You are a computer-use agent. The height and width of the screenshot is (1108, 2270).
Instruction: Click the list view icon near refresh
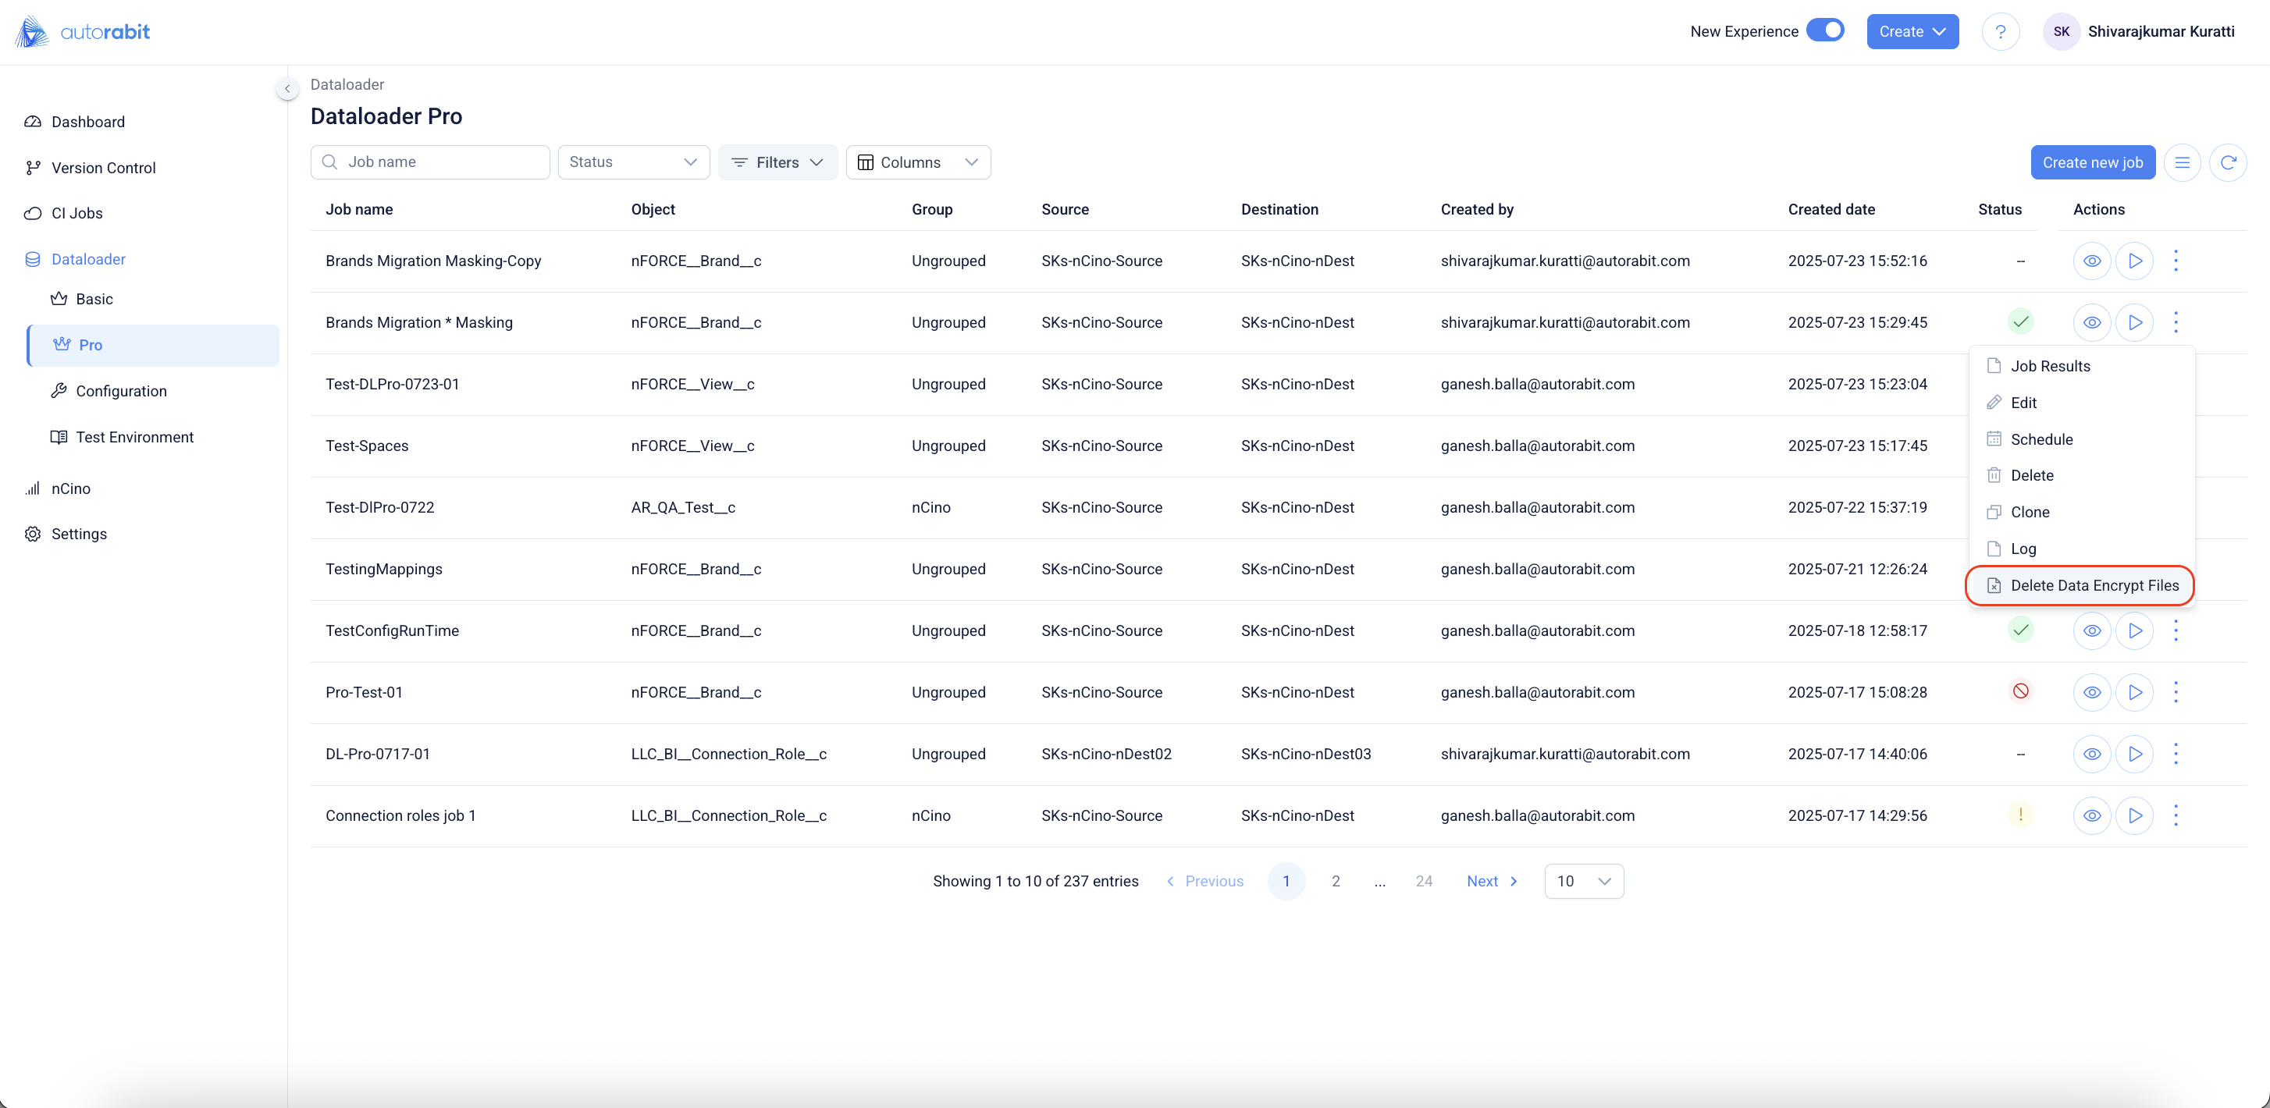2182,162
